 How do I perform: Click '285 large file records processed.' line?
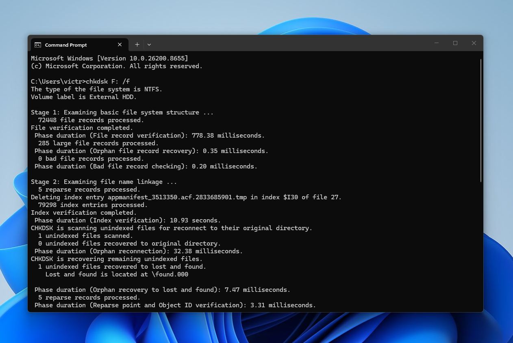(98, 143)
